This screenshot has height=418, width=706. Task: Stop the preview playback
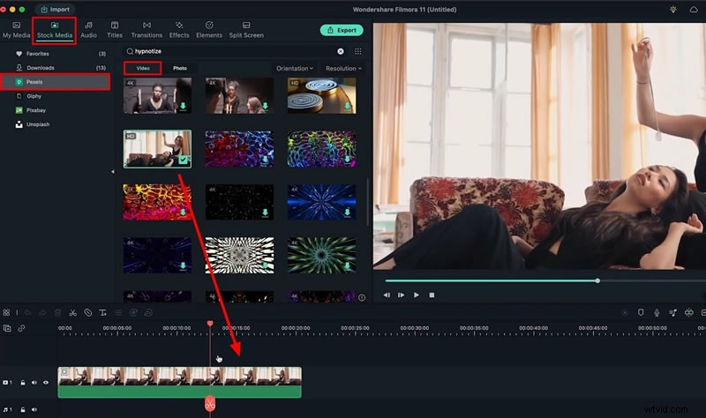pyautogui.click(x=432, y=295)
